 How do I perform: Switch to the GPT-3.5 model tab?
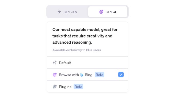click(67, 12)
